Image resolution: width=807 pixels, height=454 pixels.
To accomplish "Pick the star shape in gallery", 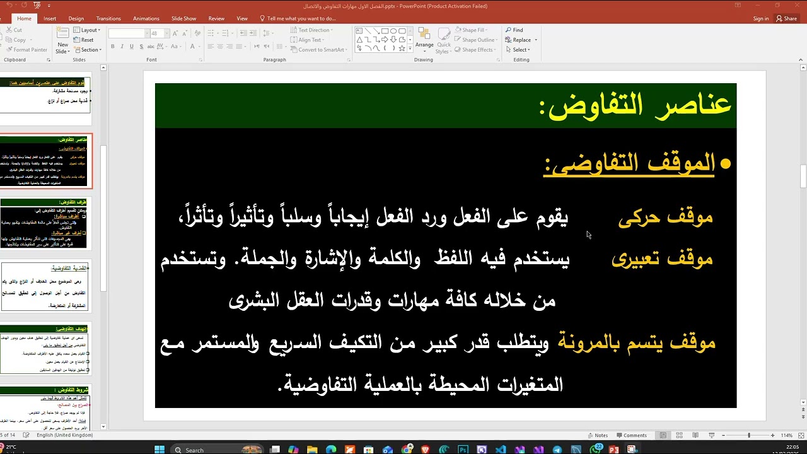I will pos(402,48).
